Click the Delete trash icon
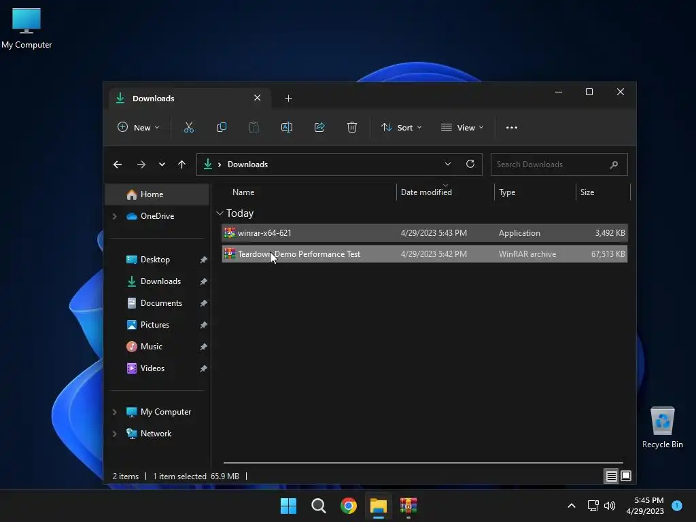Viewport: 696px width, 522px height. [x=352, y=127]
